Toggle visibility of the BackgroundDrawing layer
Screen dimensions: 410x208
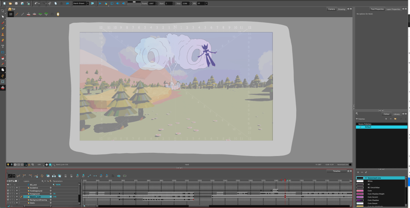click(x=8, y=200)
